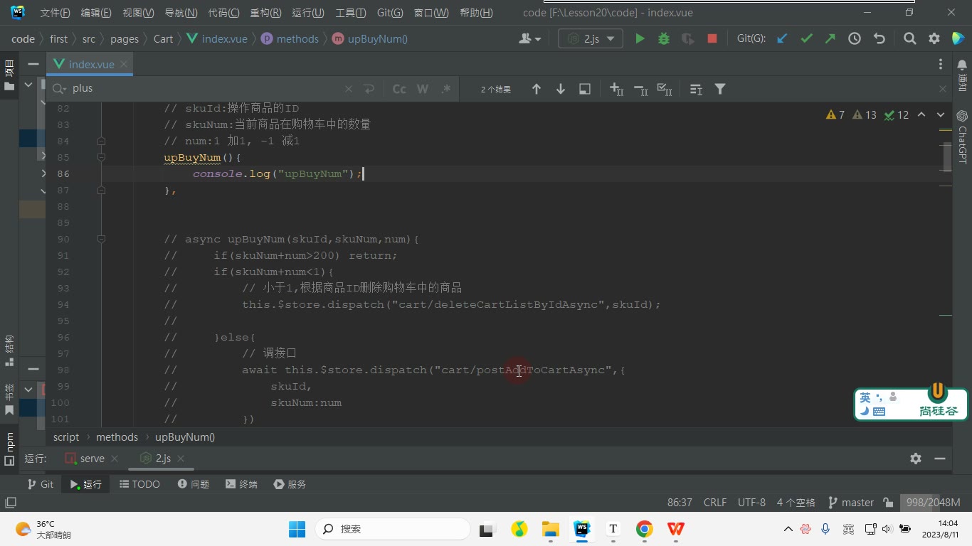Open Search Everywhere magnifier in the toolbar
The height and width of the screenshot is (546, 972).
coord(909,39)
